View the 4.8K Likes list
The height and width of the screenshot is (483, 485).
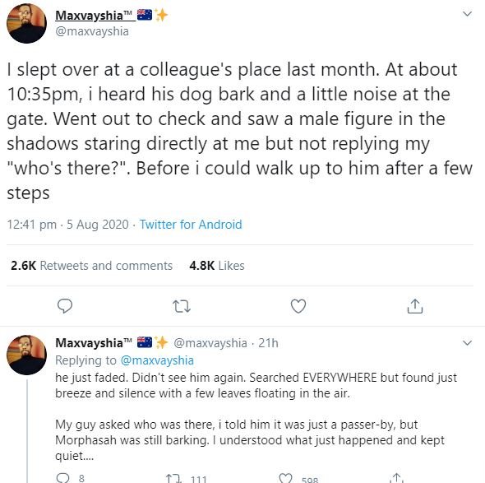coord(217,265)
